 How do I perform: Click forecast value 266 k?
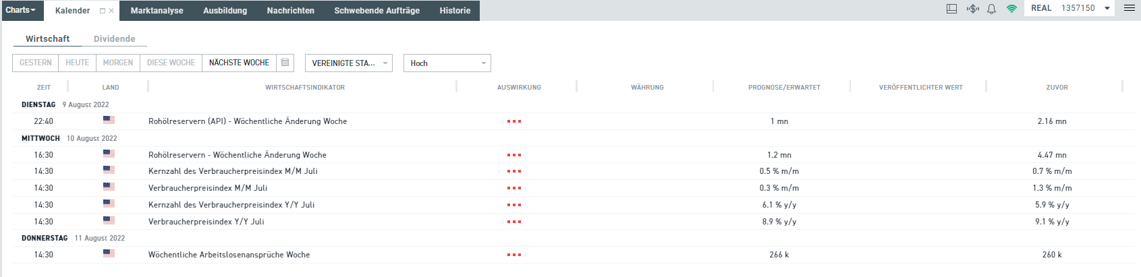pyautogui.click(x=779, y=255)
